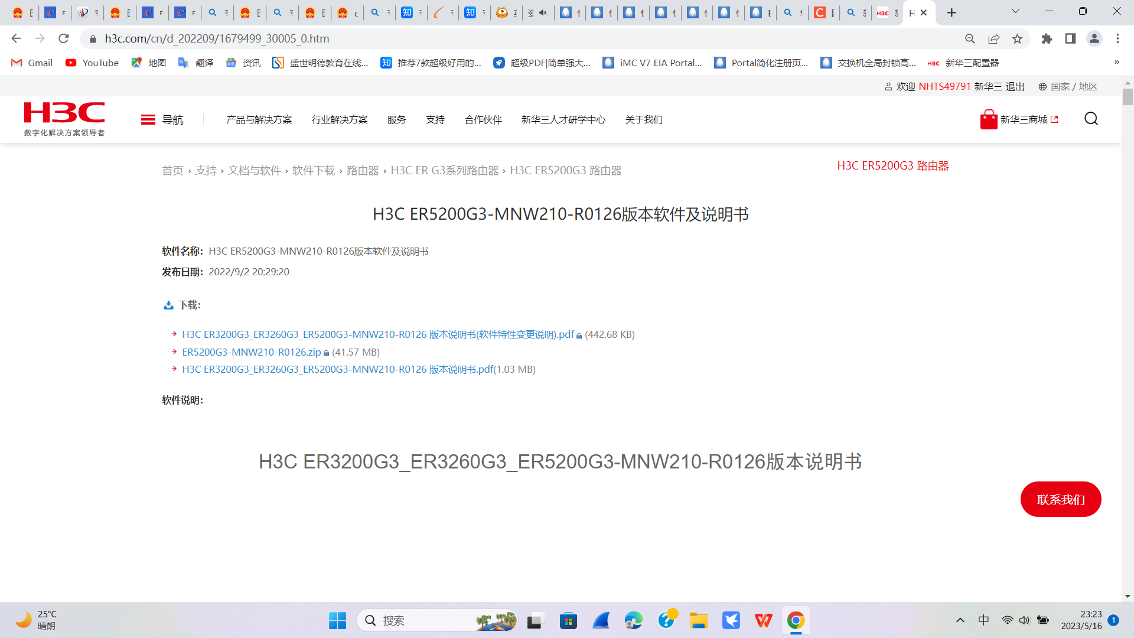This screenshot has width=1134, height=638.
Task: Click the share page icon
Action: click(x=993, y=39)
